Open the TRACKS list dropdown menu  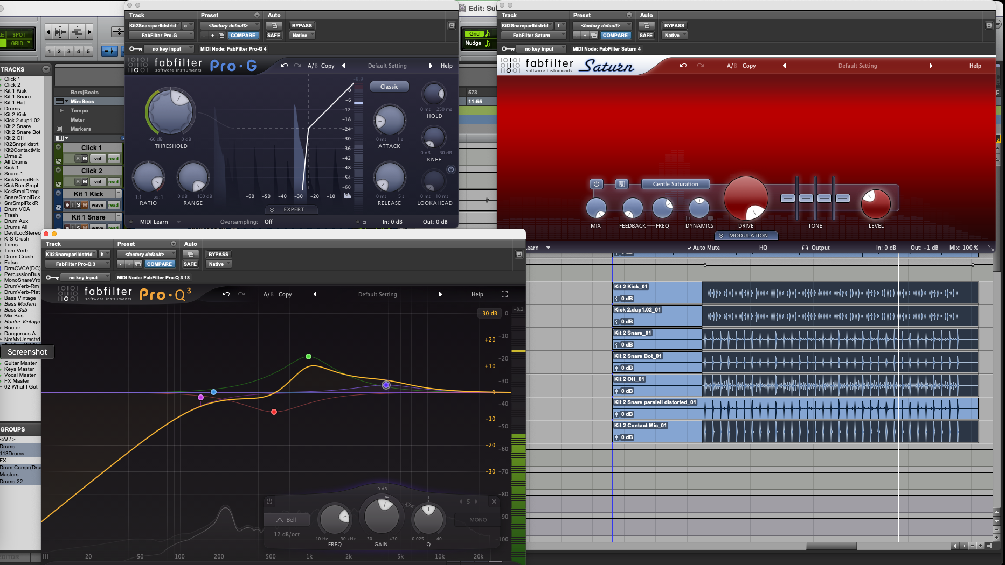coord(46,69)
